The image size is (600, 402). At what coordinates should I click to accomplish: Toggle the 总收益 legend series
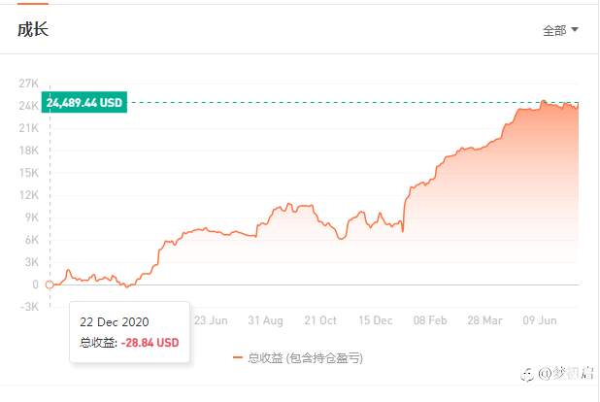[298, 358]
